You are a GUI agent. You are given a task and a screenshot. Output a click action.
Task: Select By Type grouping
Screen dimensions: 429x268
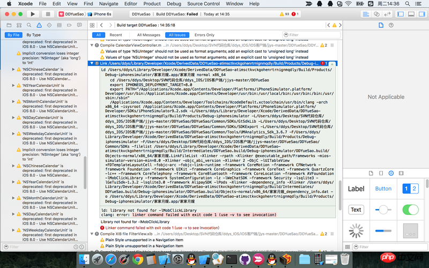pyautogui.click(x=33, y=35)
